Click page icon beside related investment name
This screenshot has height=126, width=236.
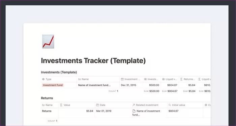tap(134, 111)
